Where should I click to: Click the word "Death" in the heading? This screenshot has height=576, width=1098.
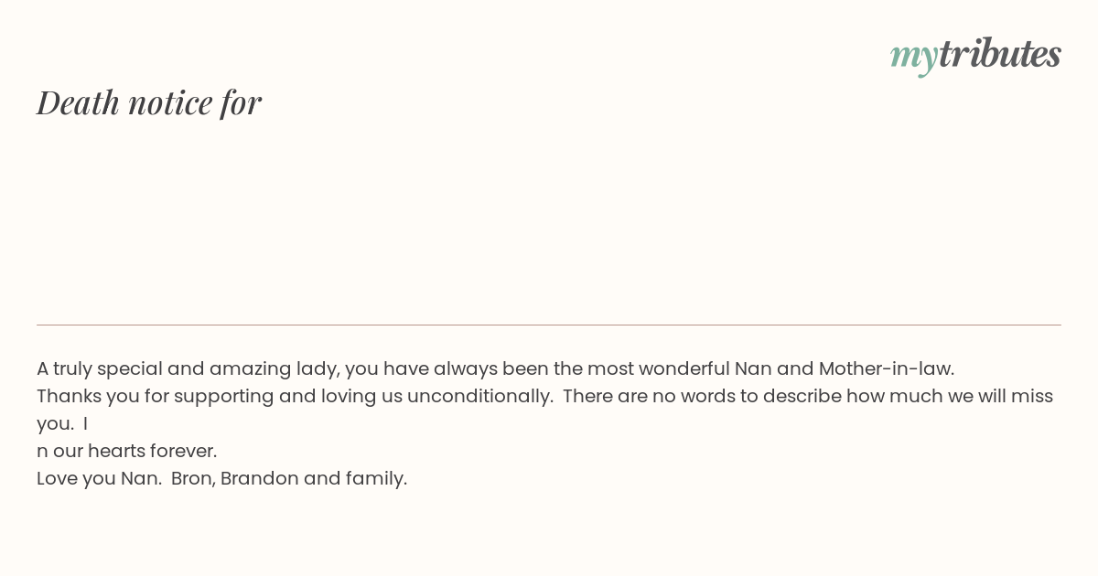click(79, 102)
